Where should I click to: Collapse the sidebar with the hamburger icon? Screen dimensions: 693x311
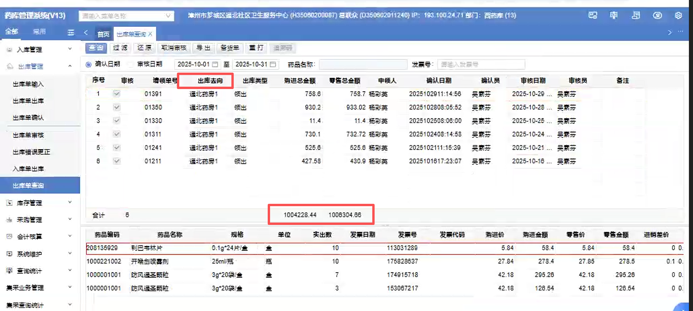click(71, 33)
